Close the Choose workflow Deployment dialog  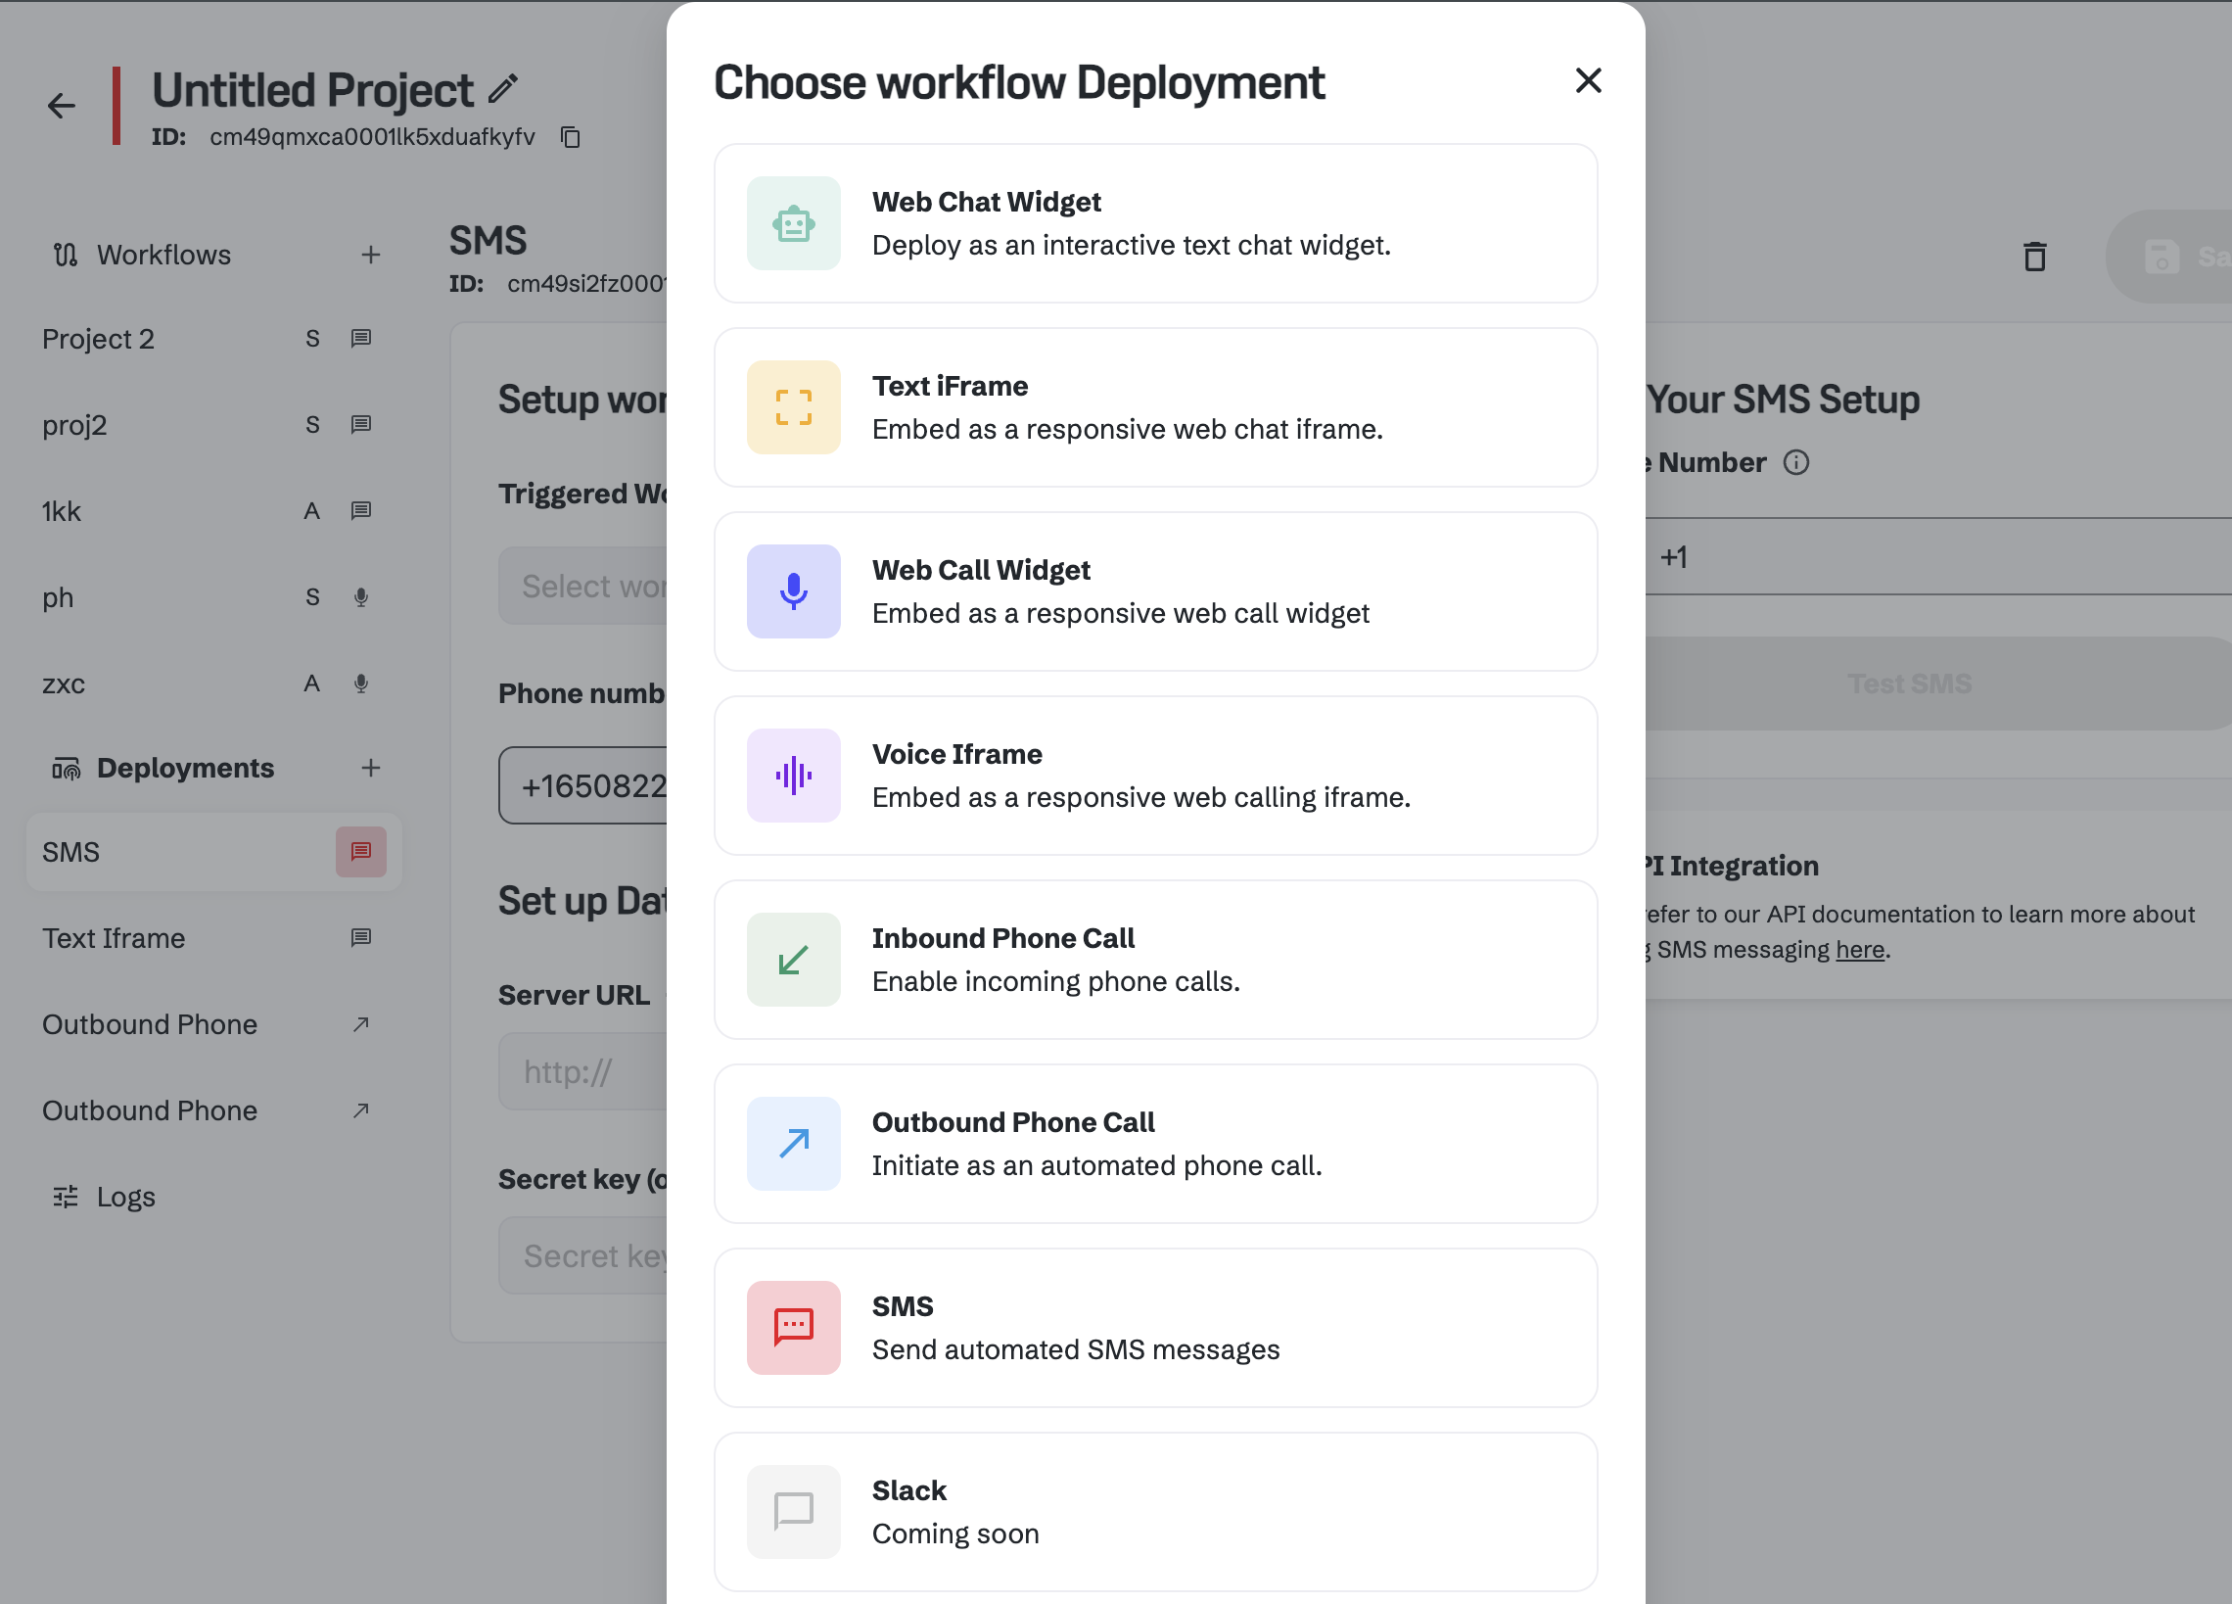tap(1588, 80)
